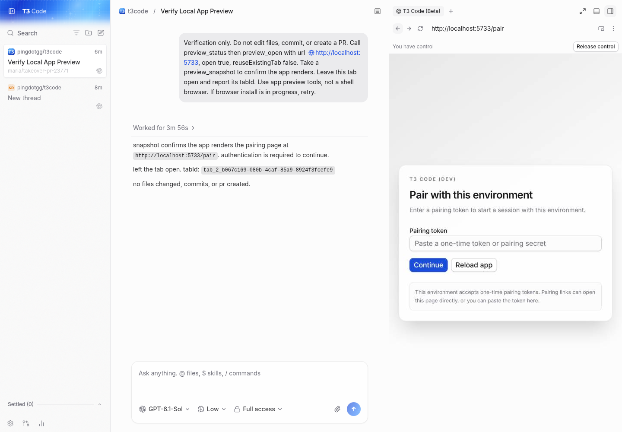This screenshot has width=622, height=432.
Task: Expand the 'Worked for 3m 56s' details
Action: (x=164, y=128)
